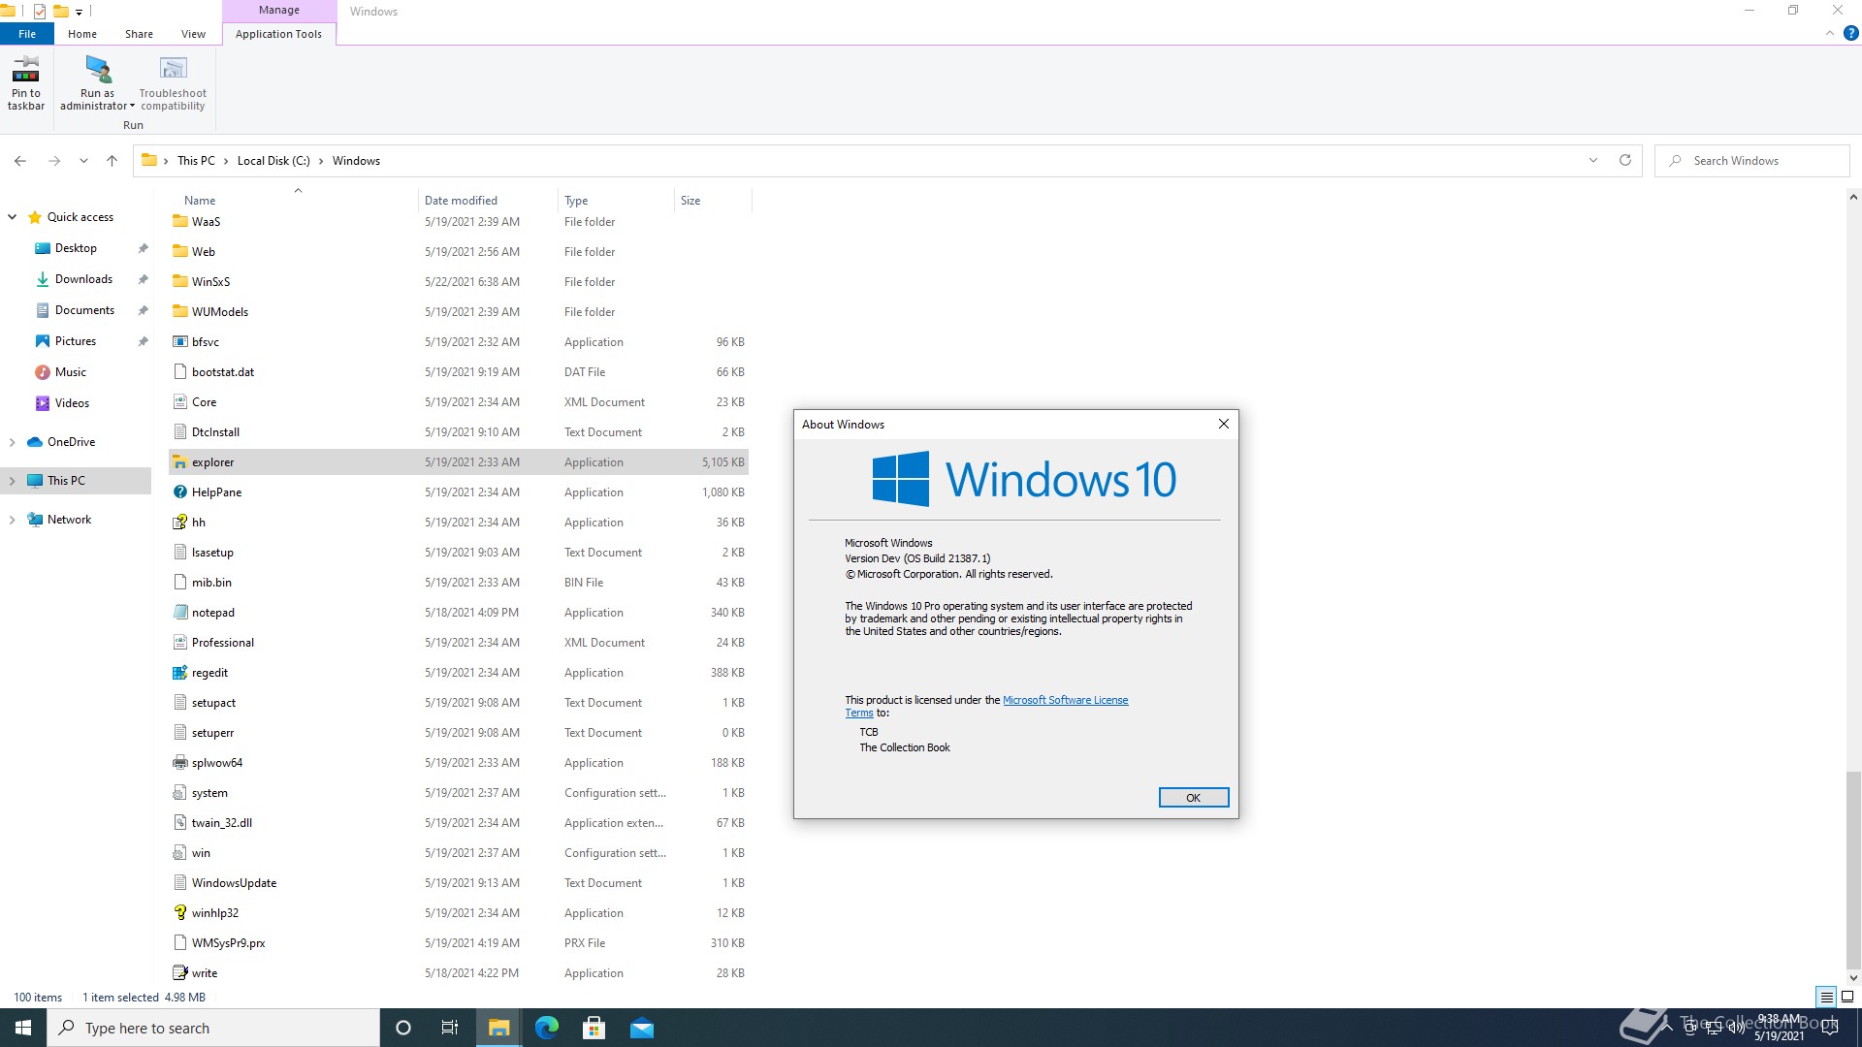The width and height of the screenshot is (1862, 1047).
Task: Click the Run as administrator icon
Action: pos(98,70)
